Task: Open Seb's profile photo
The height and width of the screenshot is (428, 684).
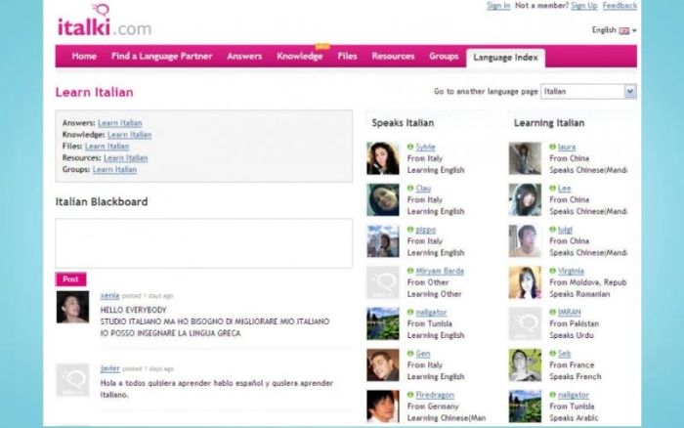Action: (525, 364)
